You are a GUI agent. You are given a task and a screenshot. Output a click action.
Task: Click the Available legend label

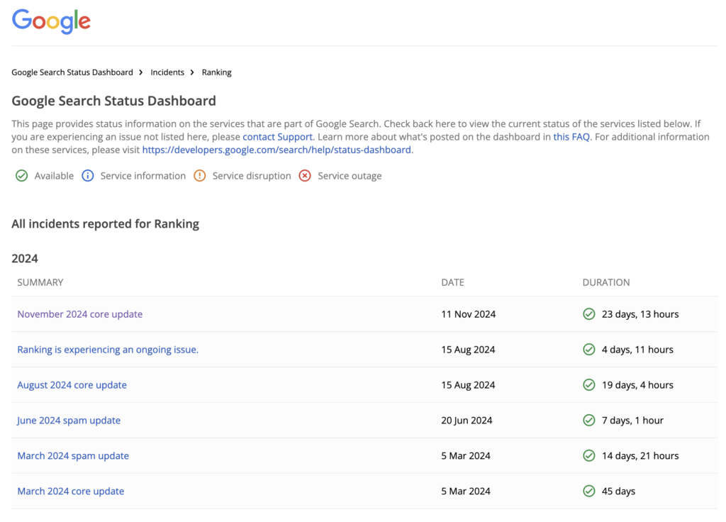coord(54,176)
